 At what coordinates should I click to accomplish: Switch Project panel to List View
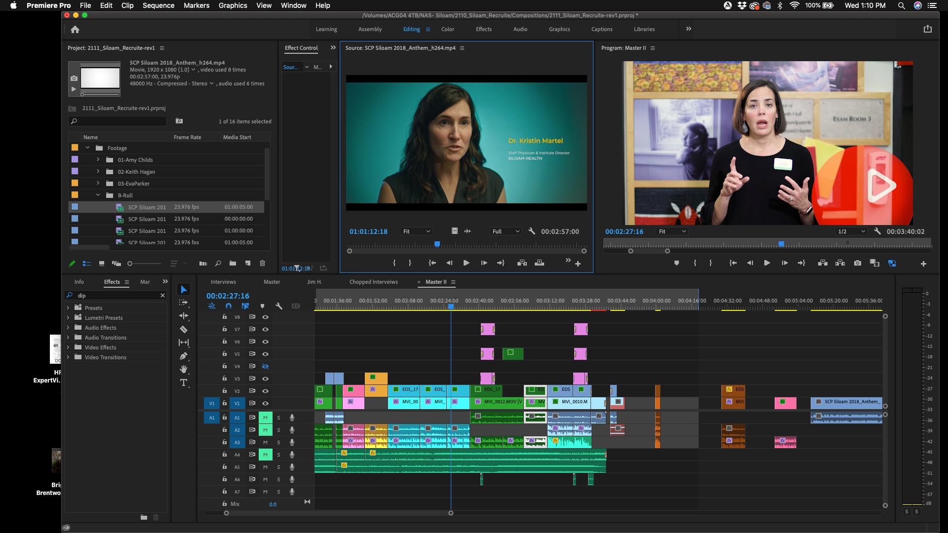pyautogui.click(x=87, y=264)
